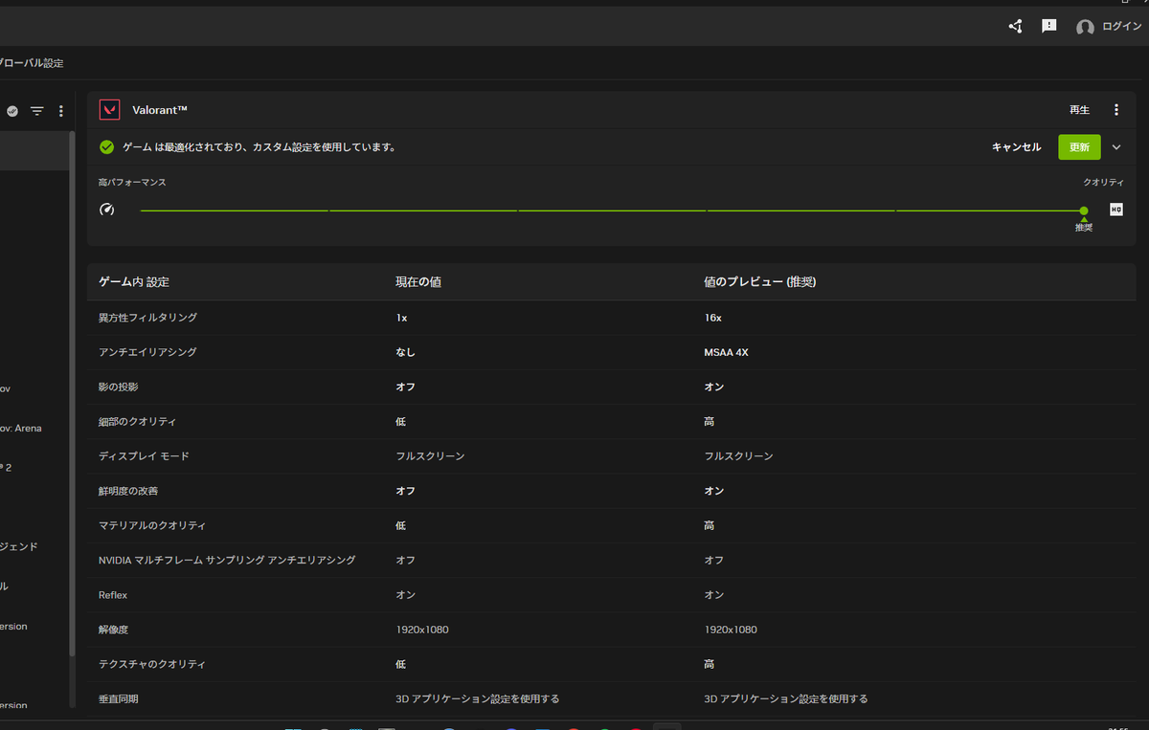Image resolution: width=1149 pixels, height=730 pixels.
Task: Open the feedback speech-bubble icon
Action: (1049, 26)
